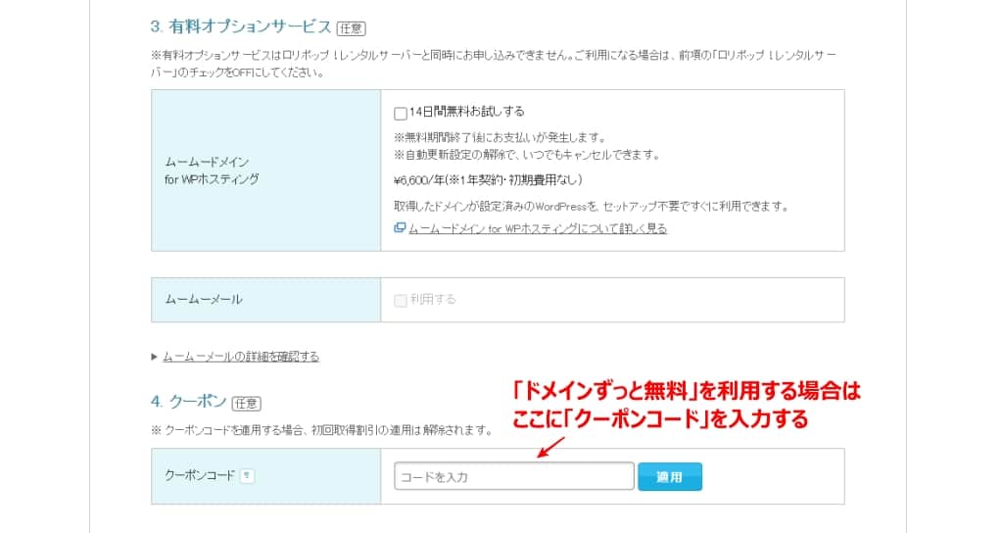The width and height of the screenshot is (1003, 533).
Task: Click the クーポンコード label text
Action: [x=200, y=476]
